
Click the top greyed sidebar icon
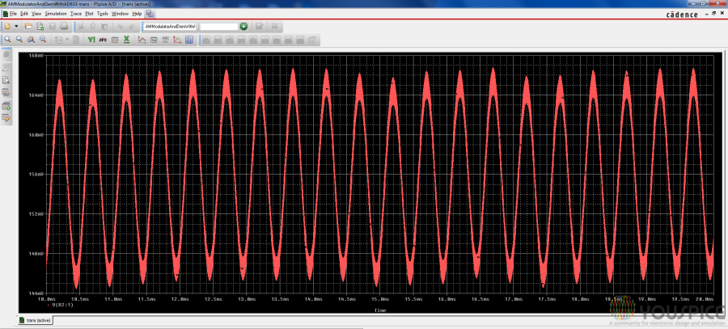[6, 54]
